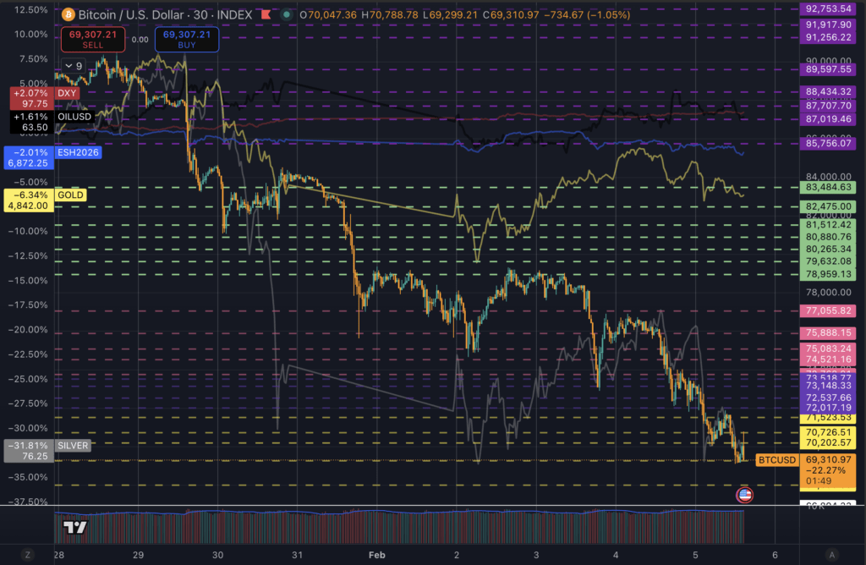Select the 72,537.66 price level label
Image resolution: width=866 pixels, height=565 pixels.
pos(828,398)
